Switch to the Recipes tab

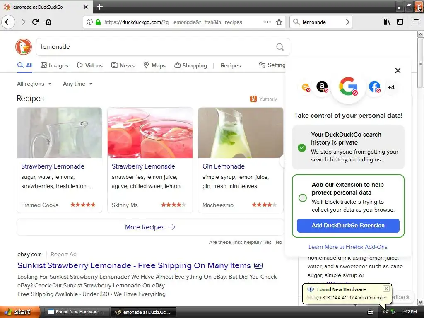[231, 65]
